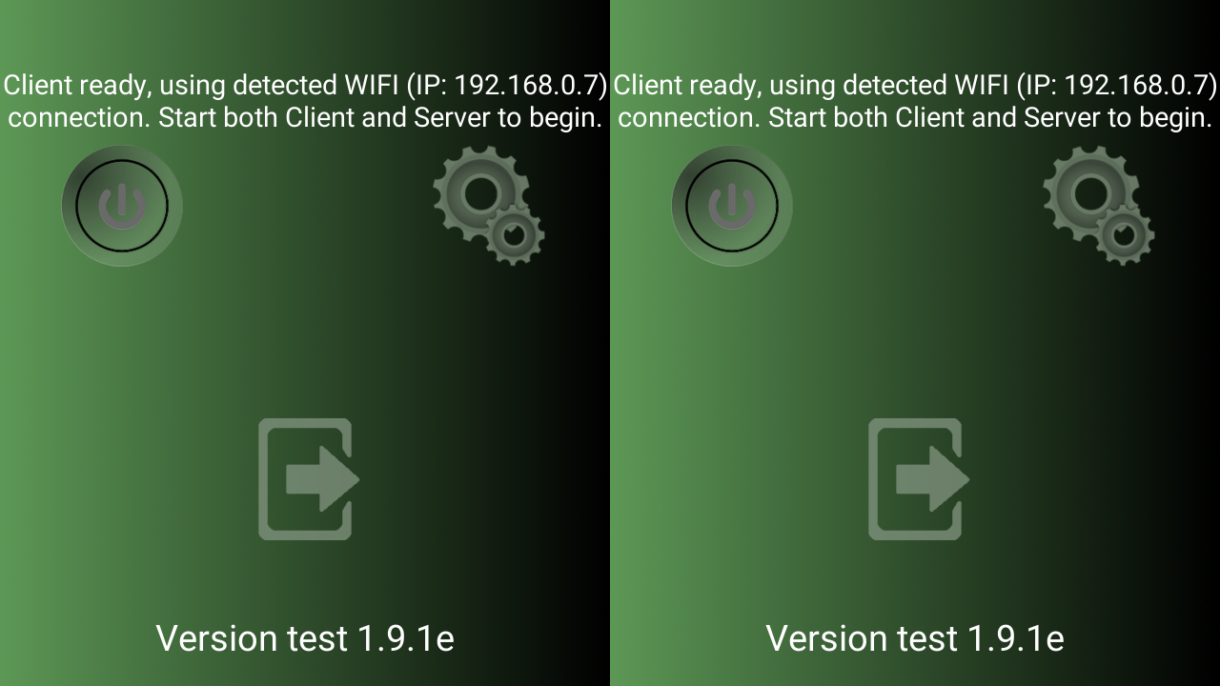Viewport: 1220px width, 686px height.
Task: Start the client with left-eye power button
Action: [x=122, y=206]
